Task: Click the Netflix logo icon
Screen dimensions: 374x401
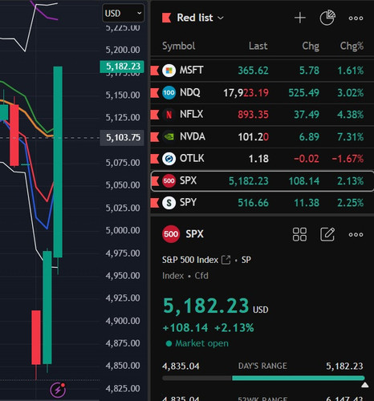Action: point(169,115)
